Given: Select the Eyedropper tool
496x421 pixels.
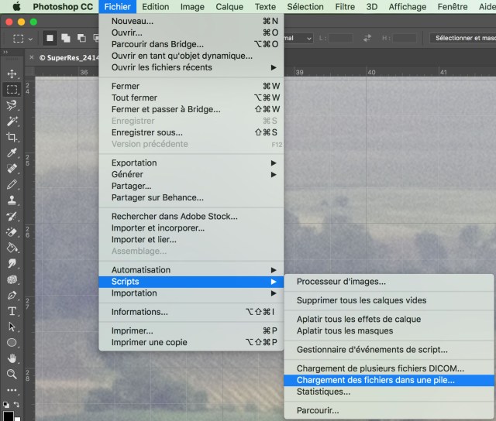Looking at the screenshot, I should tap(12, 153).
